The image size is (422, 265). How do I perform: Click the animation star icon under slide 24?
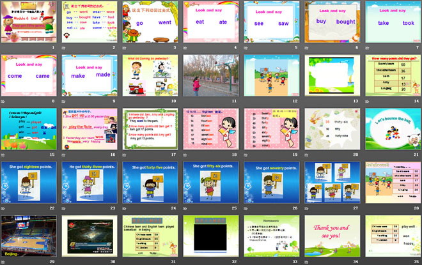(x=124, y=208)
